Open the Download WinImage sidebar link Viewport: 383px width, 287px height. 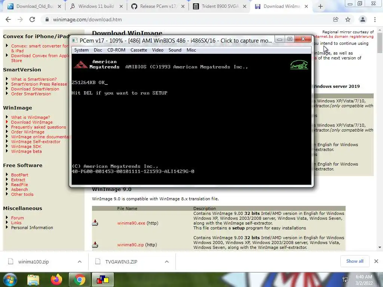[32, 122]
